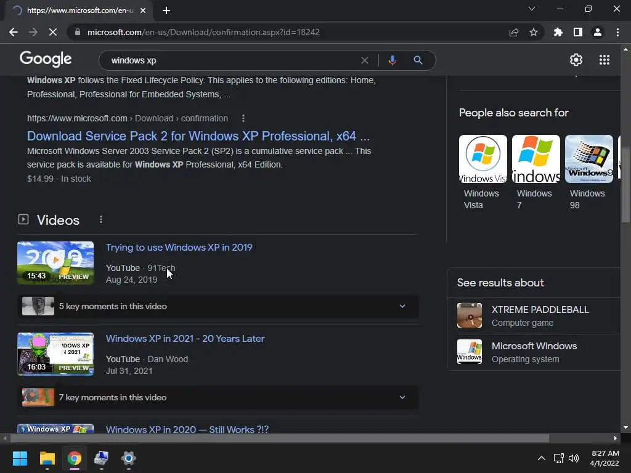Open the Settings gear taskbar icon
The width and height of the screenshot is (631, 473).
(129, 458)
